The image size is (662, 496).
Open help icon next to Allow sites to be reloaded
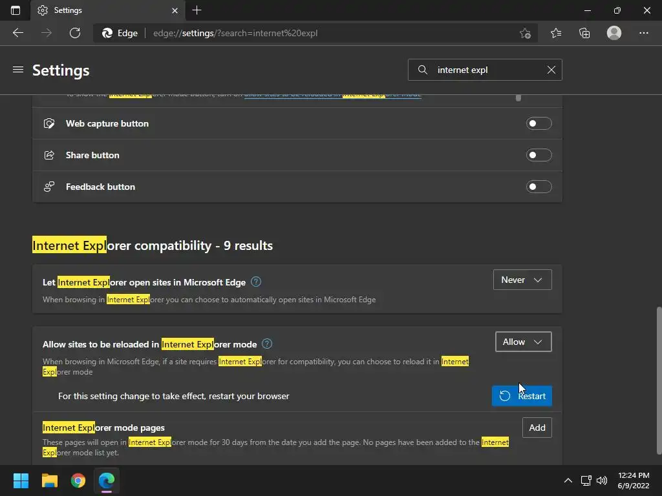(267, 344)
